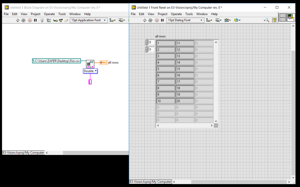The image size is (300, 187).
Task: Open Distribute Objects dropdown in Block Diagram
Action: pyautogui.click(x=122, y=20)
